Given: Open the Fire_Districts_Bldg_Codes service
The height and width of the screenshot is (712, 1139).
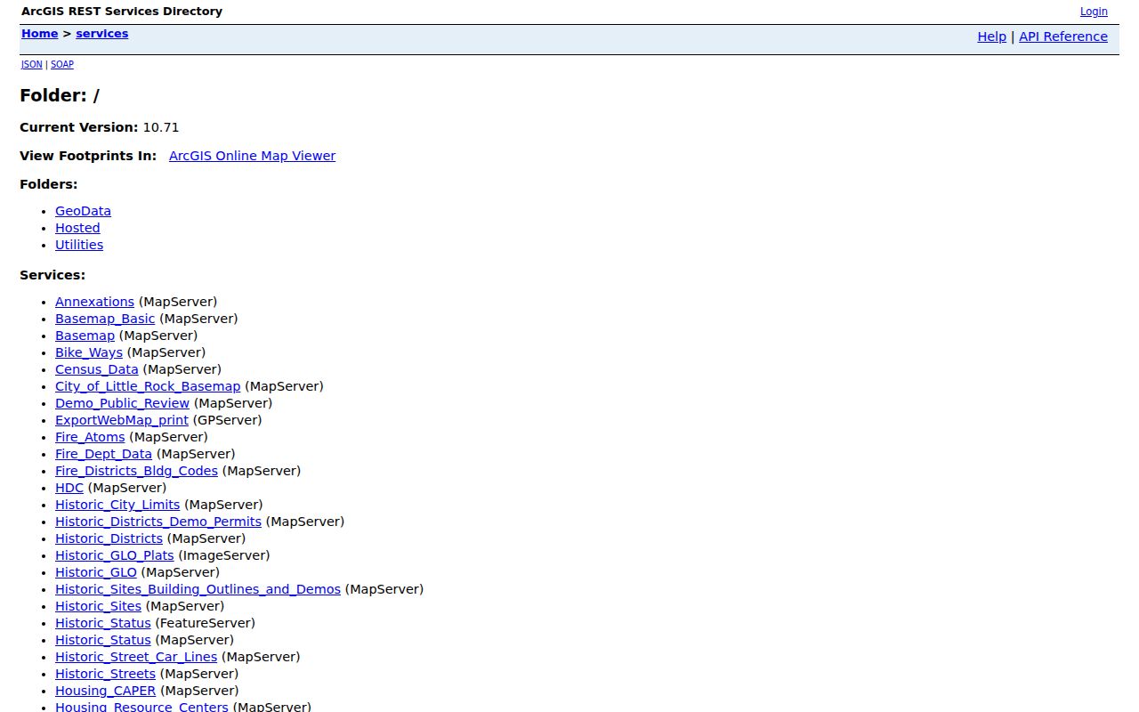Looking at the screenshot, I should [x=136, y=471].
